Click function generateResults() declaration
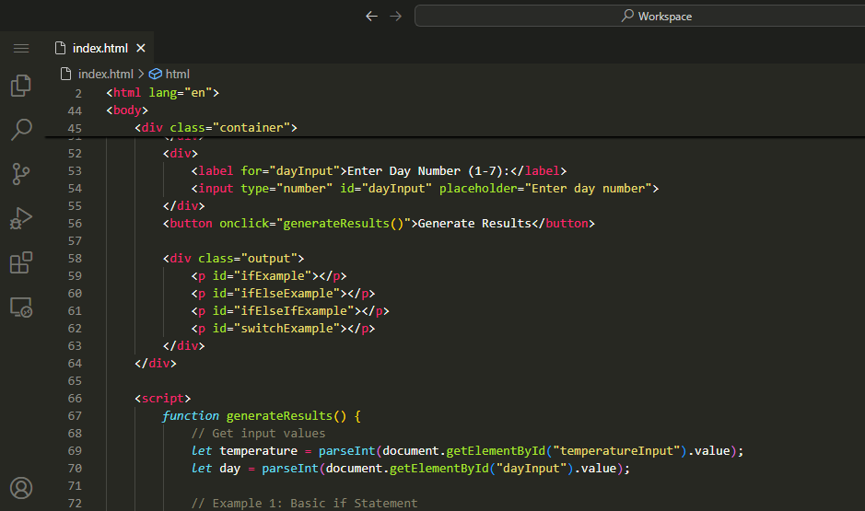Image resolution: width=865 pixels, height=511 pixels. pyautogui.click(x=262, y=415)
